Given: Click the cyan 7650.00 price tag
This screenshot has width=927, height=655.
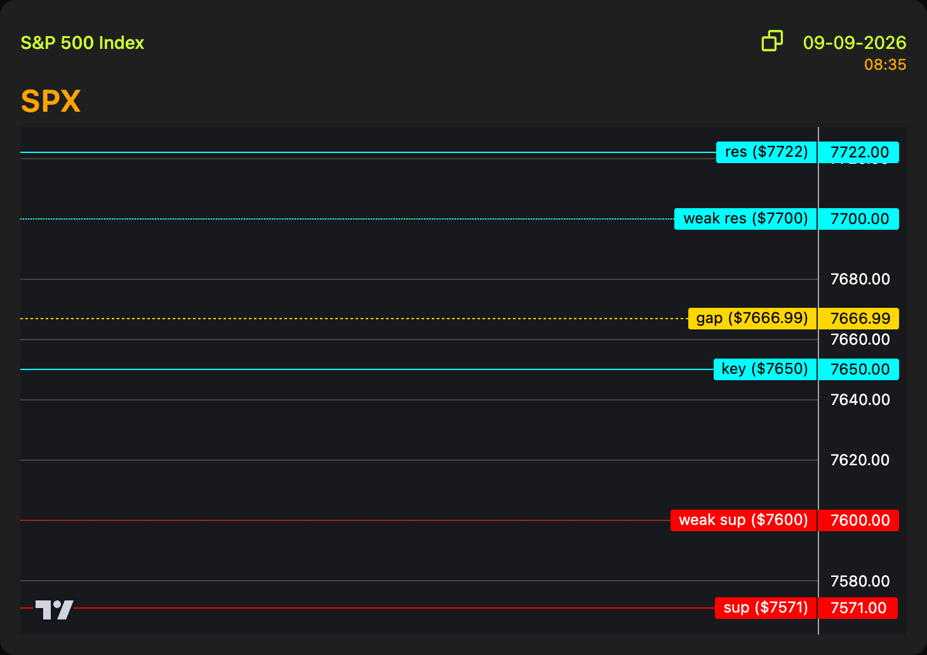Looking at the screenshot, I should (x=858, y=369).
